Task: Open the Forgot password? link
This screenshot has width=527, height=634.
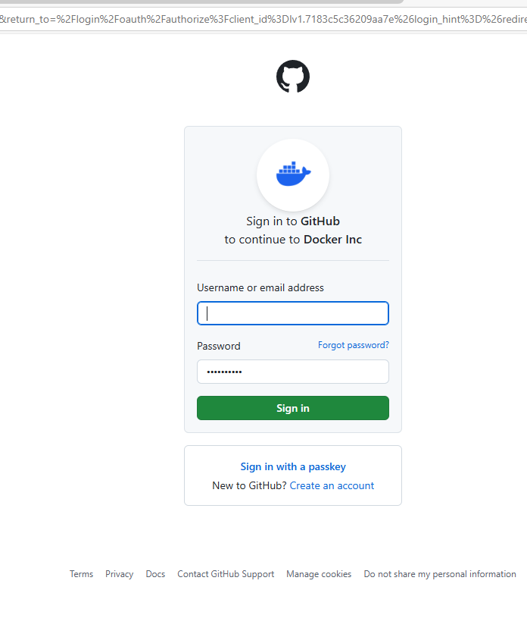Action: [354, 345]
